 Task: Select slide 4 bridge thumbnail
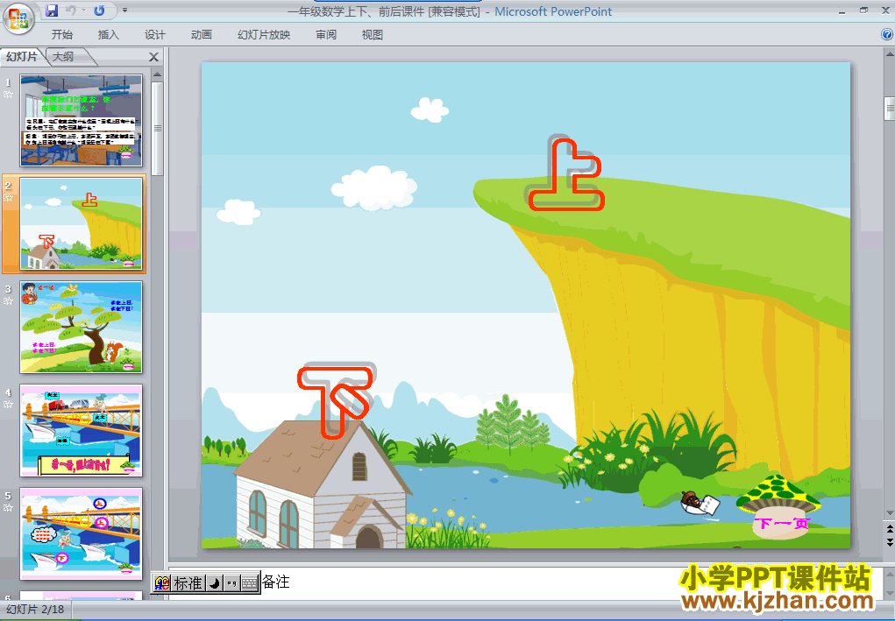[x=81, y=431]
